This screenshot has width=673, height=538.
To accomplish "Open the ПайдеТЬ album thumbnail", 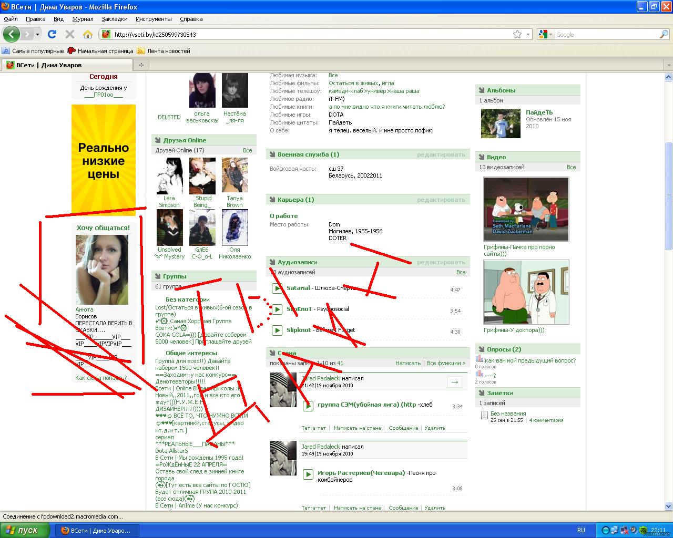I will tap(501, 123).
